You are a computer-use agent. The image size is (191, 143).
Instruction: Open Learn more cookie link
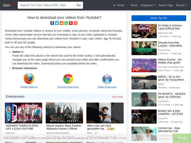coord(118,138)
